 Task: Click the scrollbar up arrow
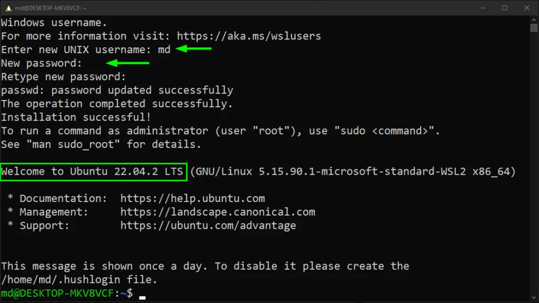(534, 21)
